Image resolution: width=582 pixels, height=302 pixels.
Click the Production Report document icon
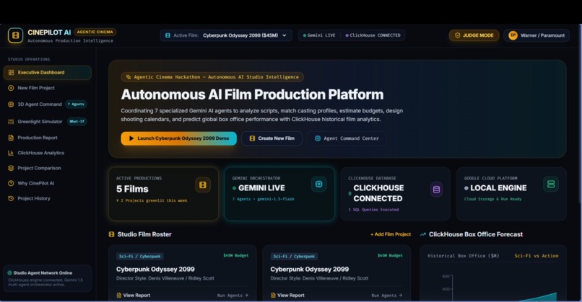click(x=11, y=138)
